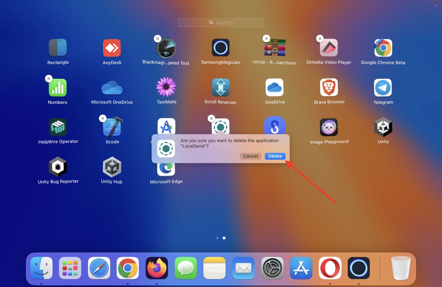Click the Launchpad Search field
The image size is (442, 287).
pos(221,22)
